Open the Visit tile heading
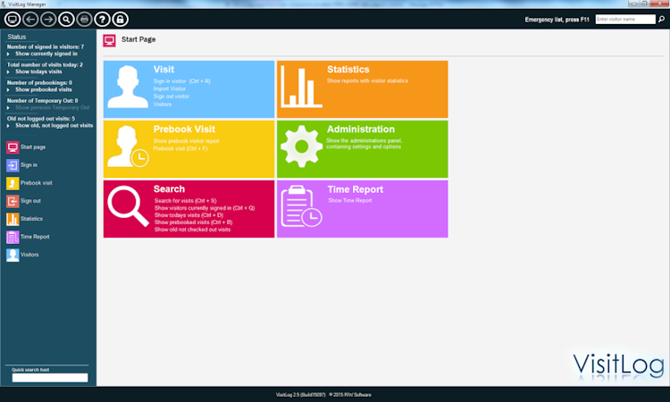The image size is (670, 402). point(163,69)
